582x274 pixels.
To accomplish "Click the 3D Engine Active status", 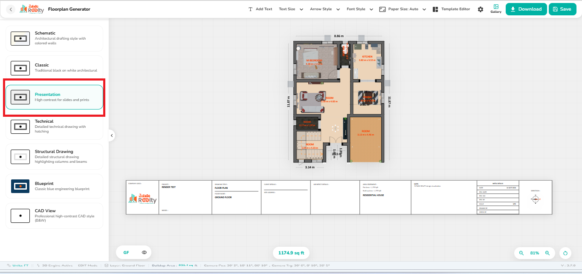I will pos(55,265).
